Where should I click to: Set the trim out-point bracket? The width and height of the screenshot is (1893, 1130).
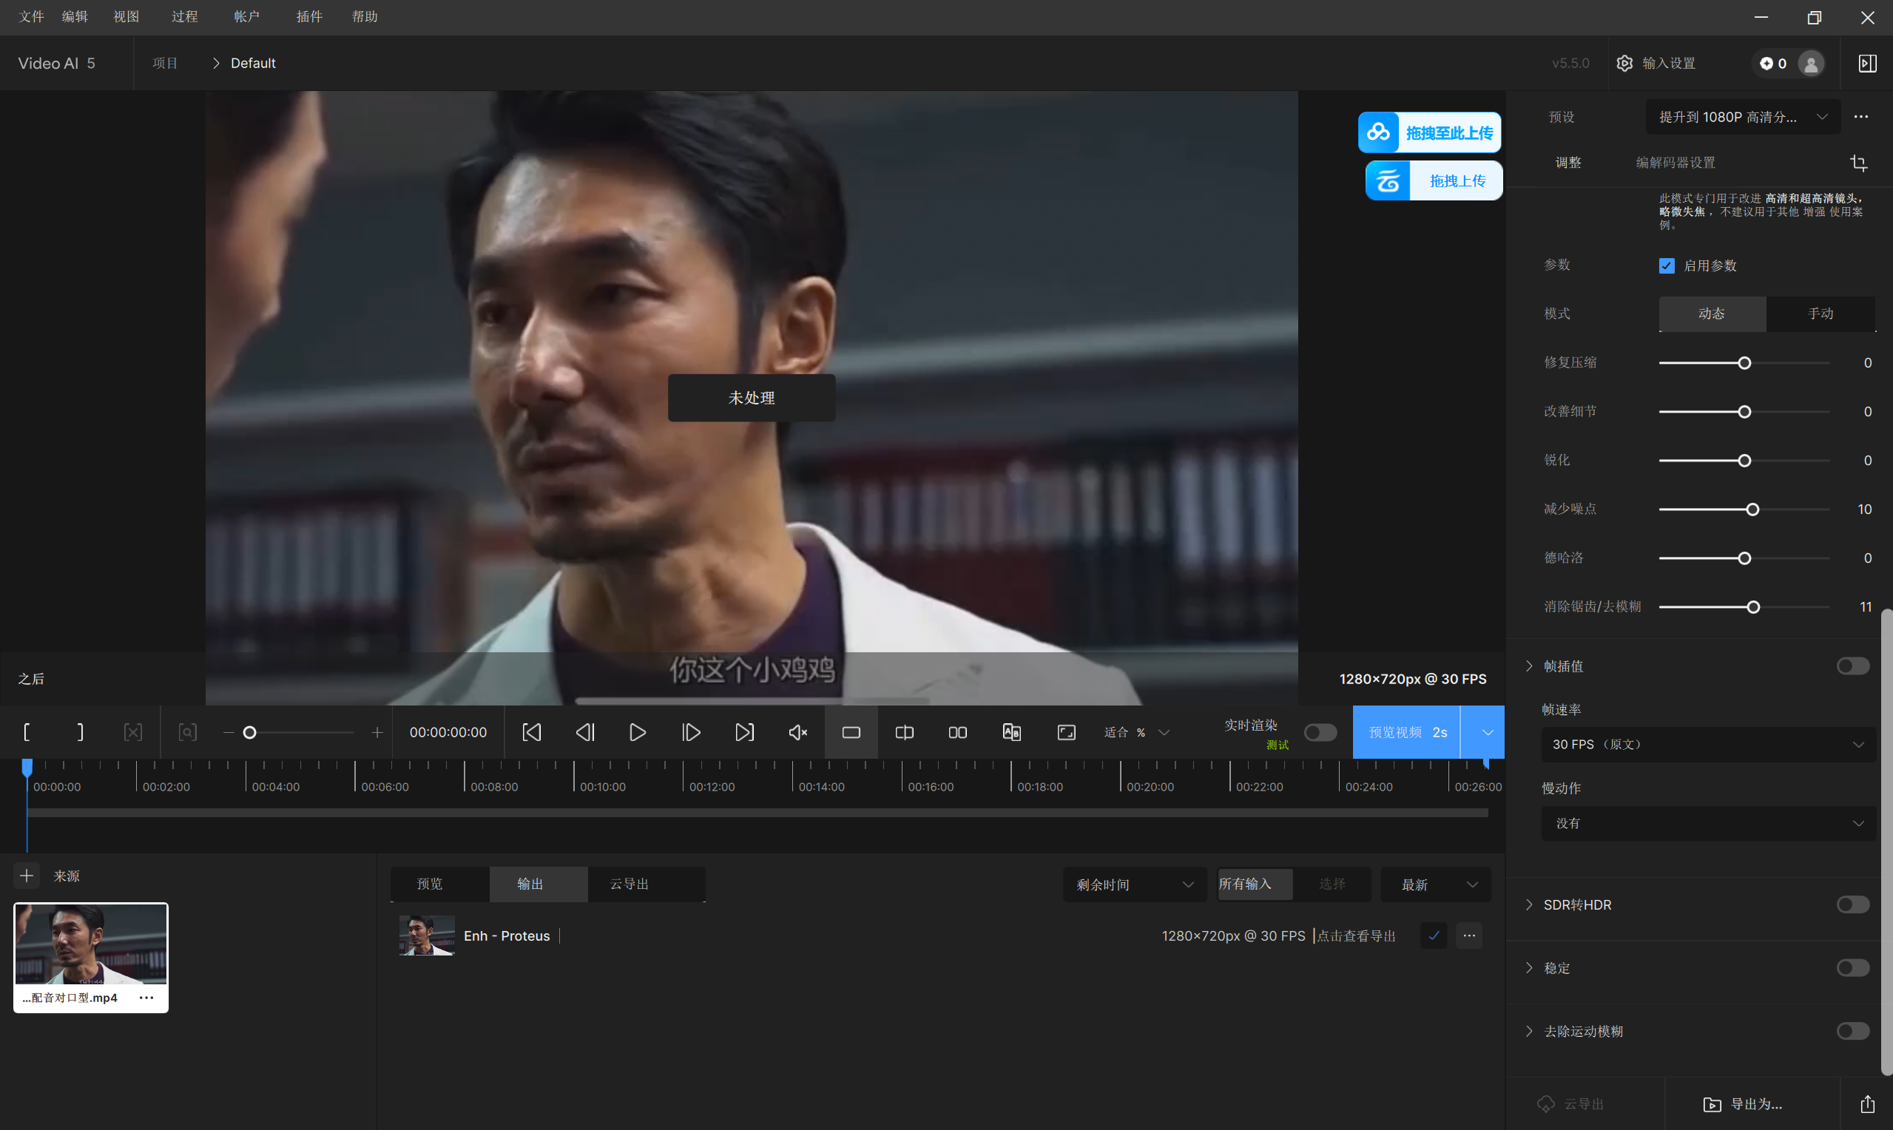click(80, 731)
